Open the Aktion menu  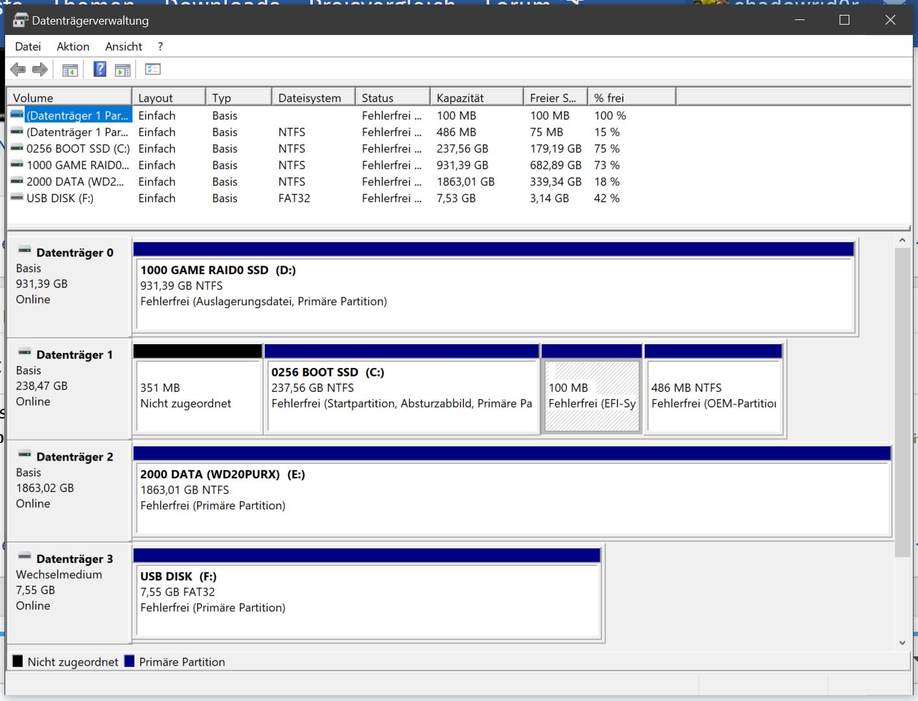[x=73, y=47]
